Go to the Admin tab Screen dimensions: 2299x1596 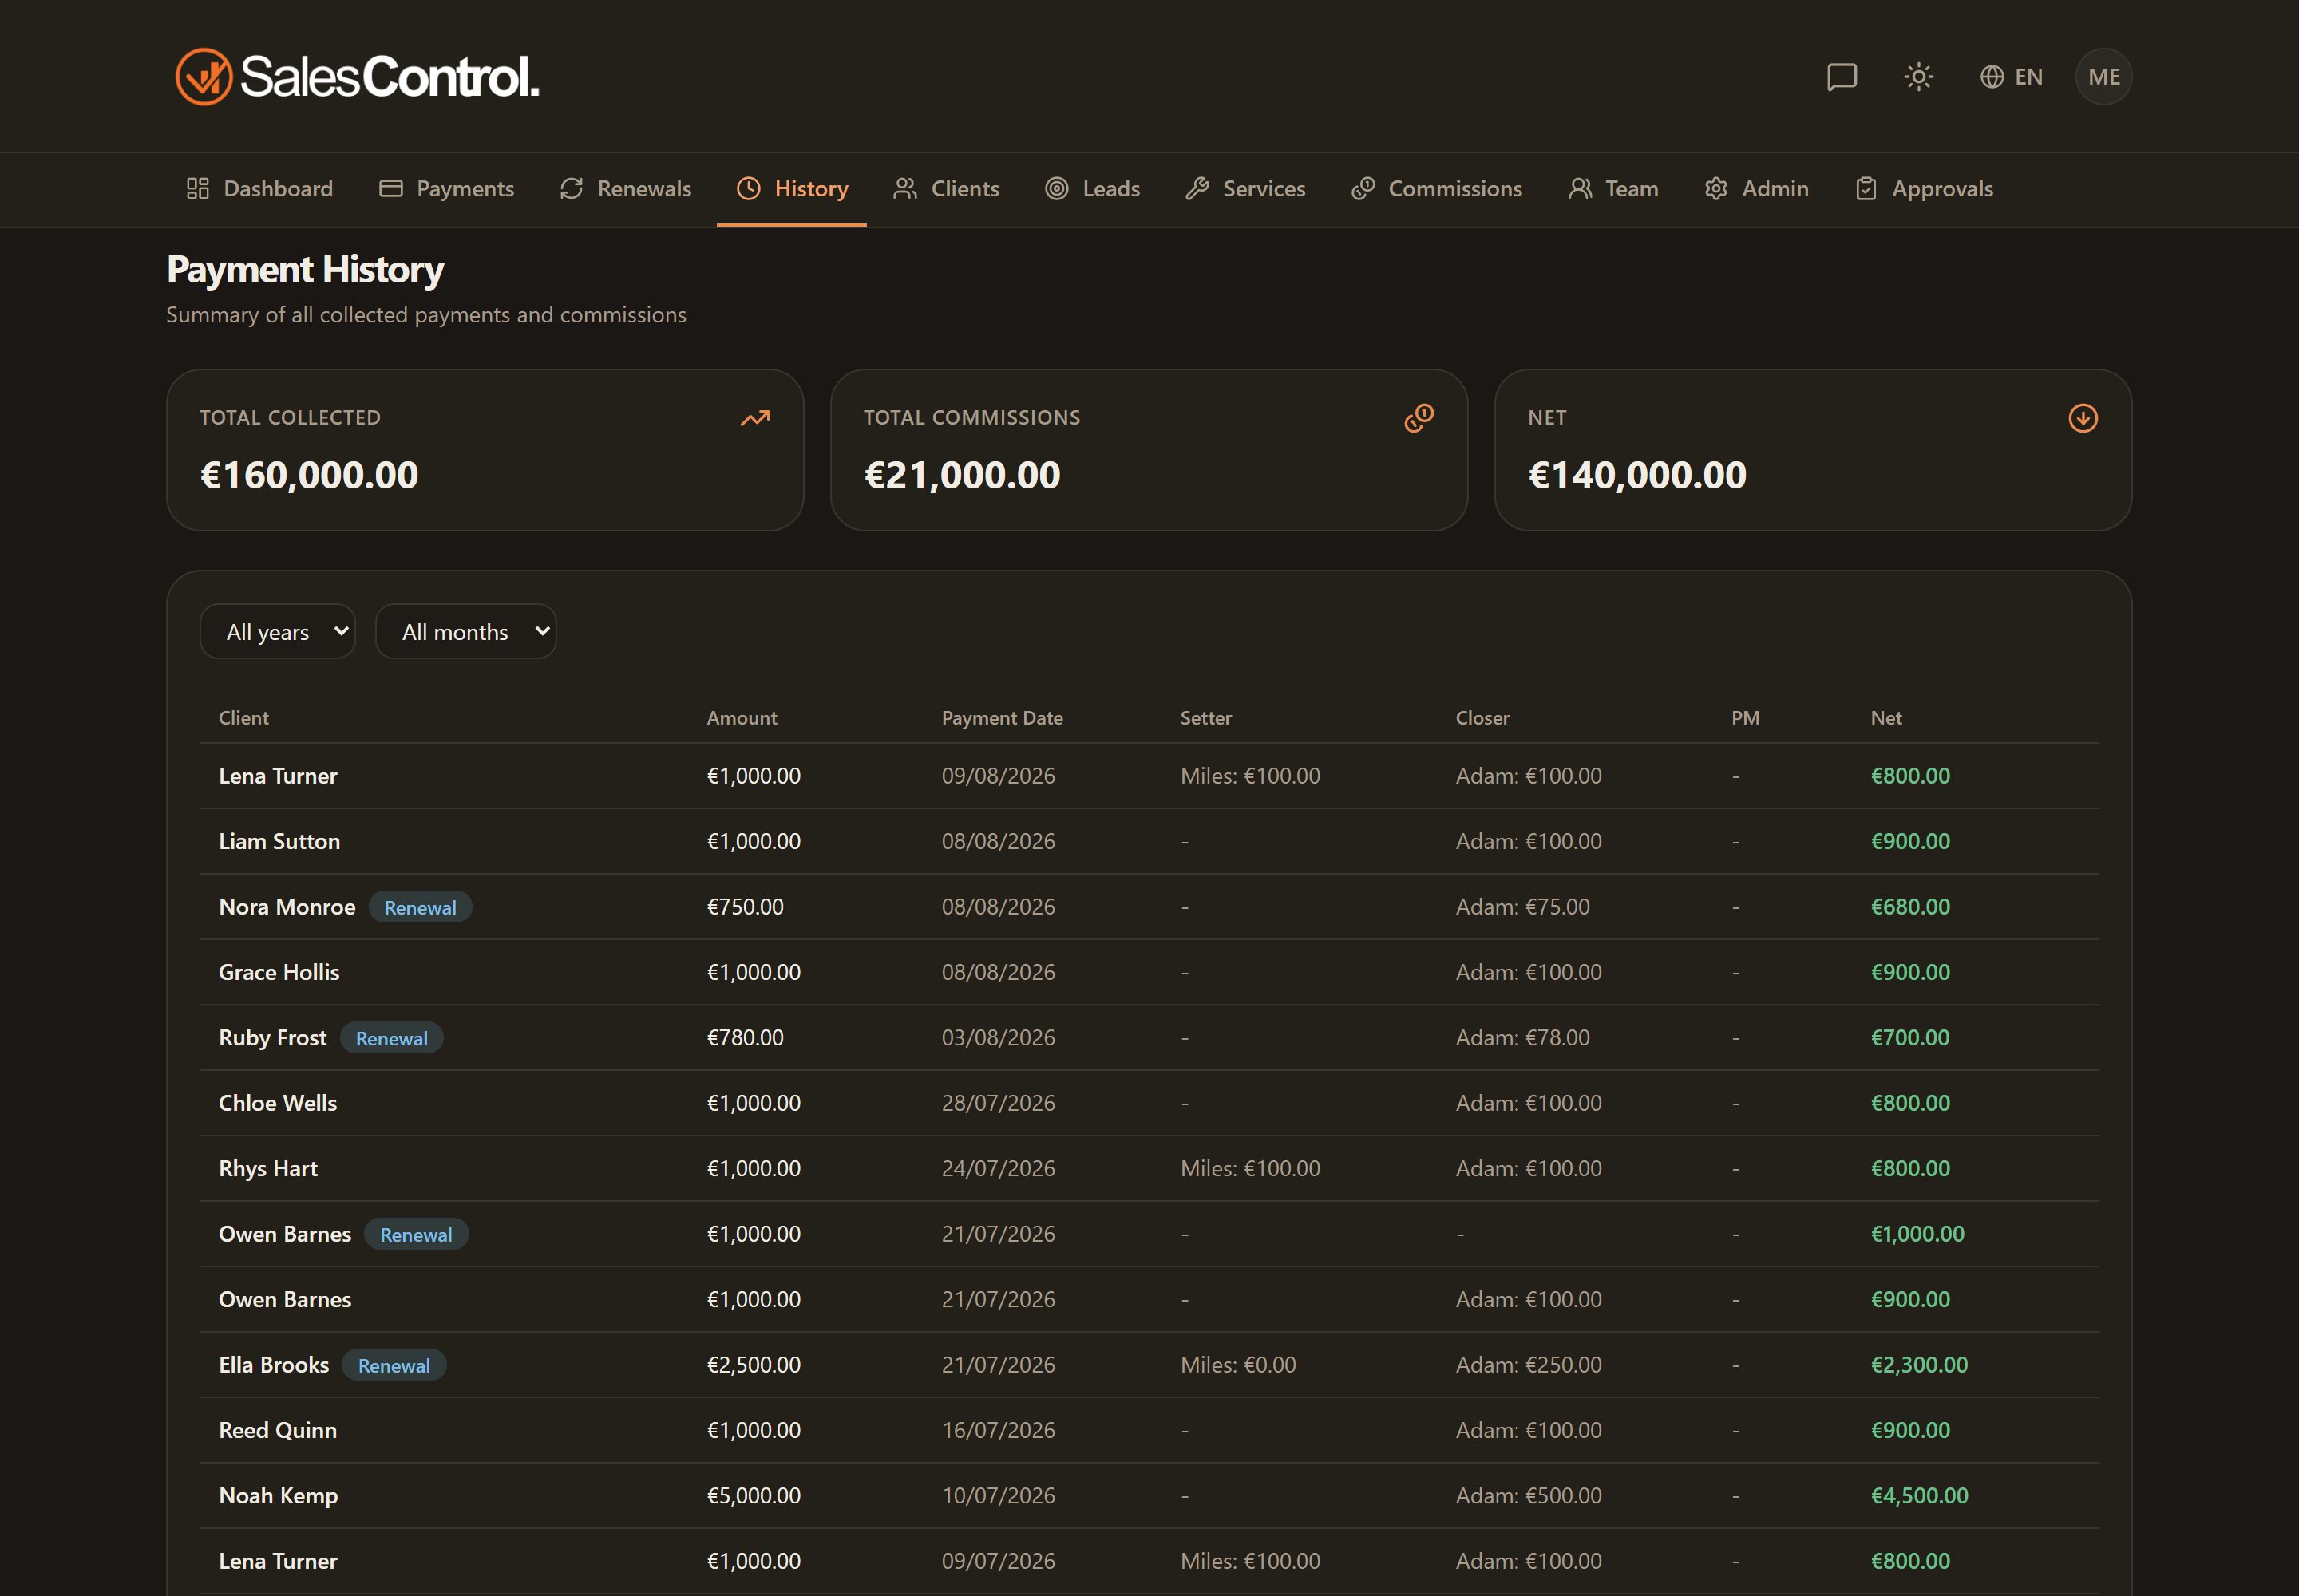pyautogui.click(x=1757, y=189)
